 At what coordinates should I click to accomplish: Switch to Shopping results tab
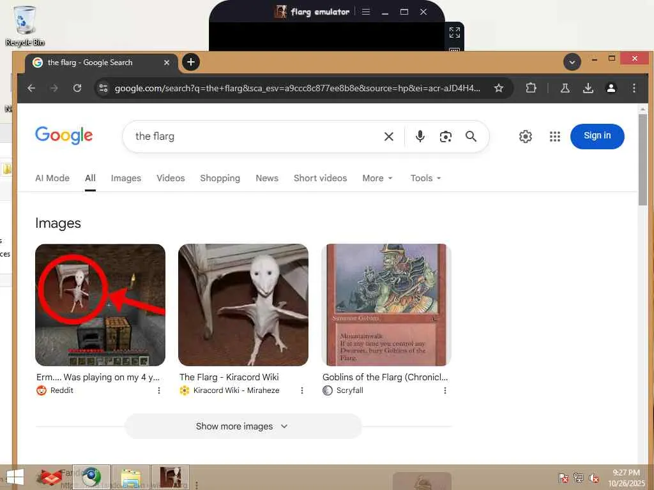tap(220, 179)
